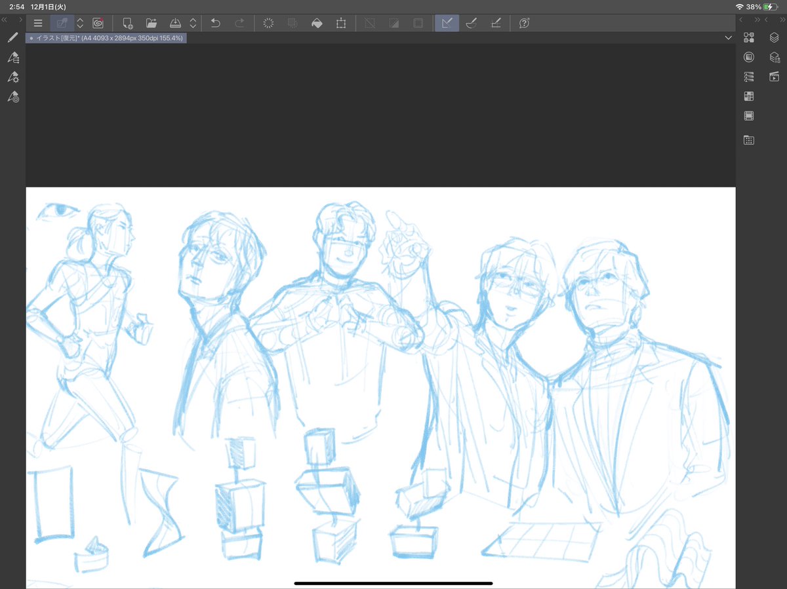Tap the 2:54 clock in status bar
Image resolution: width=787 pixels, height=589 pixels.
(16, 6)
